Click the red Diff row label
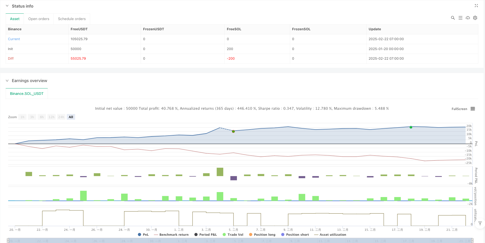This screenshot has height=243, width=485. (11, 58)
